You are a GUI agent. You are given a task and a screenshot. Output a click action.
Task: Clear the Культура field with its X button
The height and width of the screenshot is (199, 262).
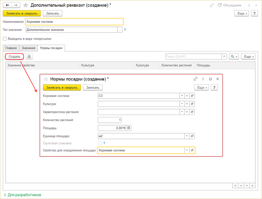coord(187,104)
